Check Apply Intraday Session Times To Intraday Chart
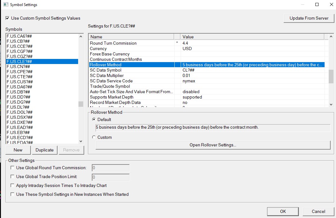 click(12, 185)
